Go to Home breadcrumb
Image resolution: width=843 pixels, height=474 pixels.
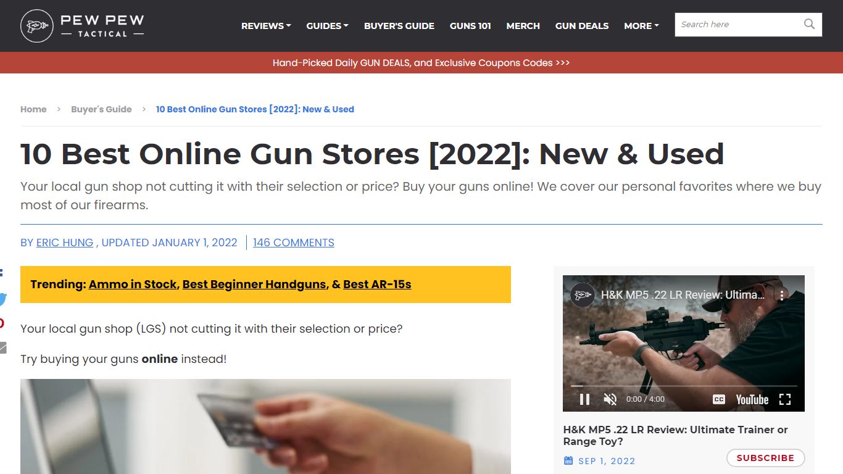[33, 109]
